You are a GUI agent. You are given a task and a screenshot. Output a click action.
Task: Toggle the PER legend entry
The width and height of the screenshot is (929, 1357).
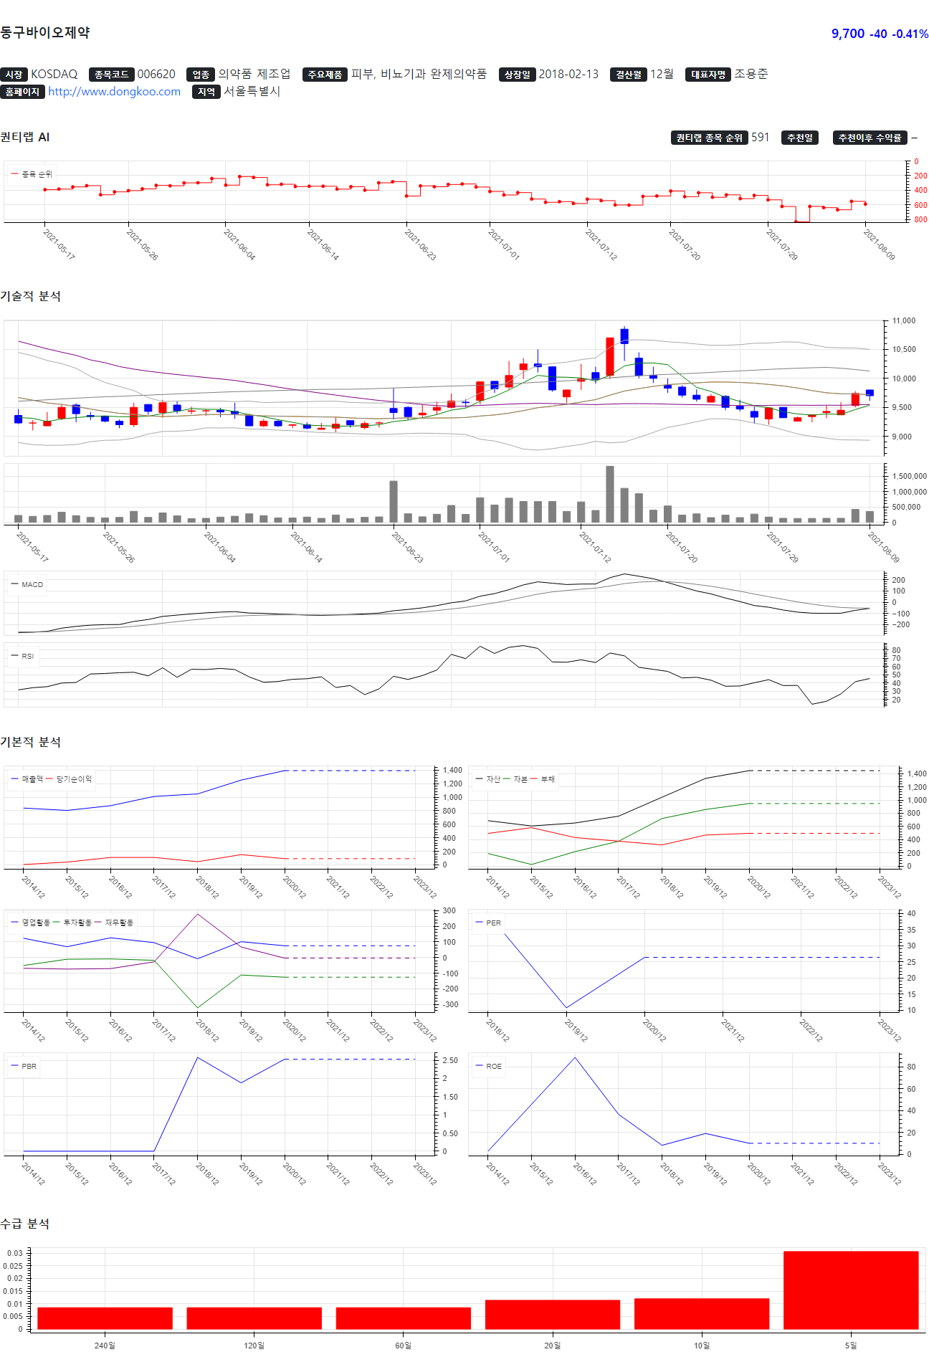[488, 923]
